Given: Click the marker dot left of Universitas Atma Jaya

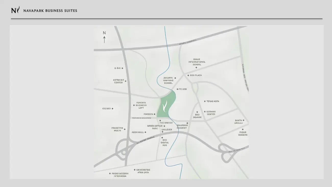Looking at the screenshot, I should point(135,170).
